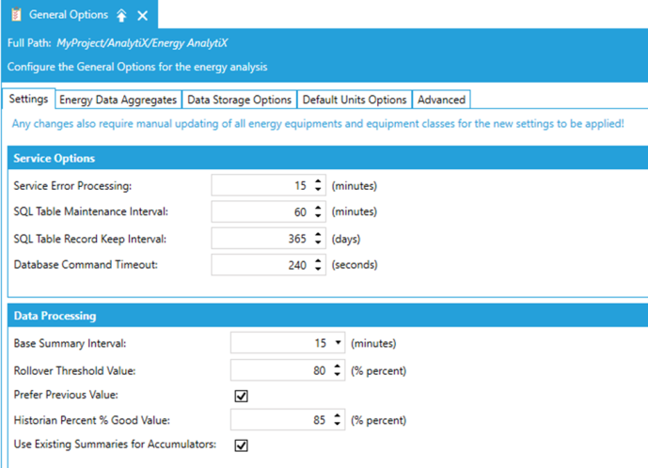Viewport: 648px width, 468px height.
Task: Open the Data Storage Options tab
Action: [239, 100]
